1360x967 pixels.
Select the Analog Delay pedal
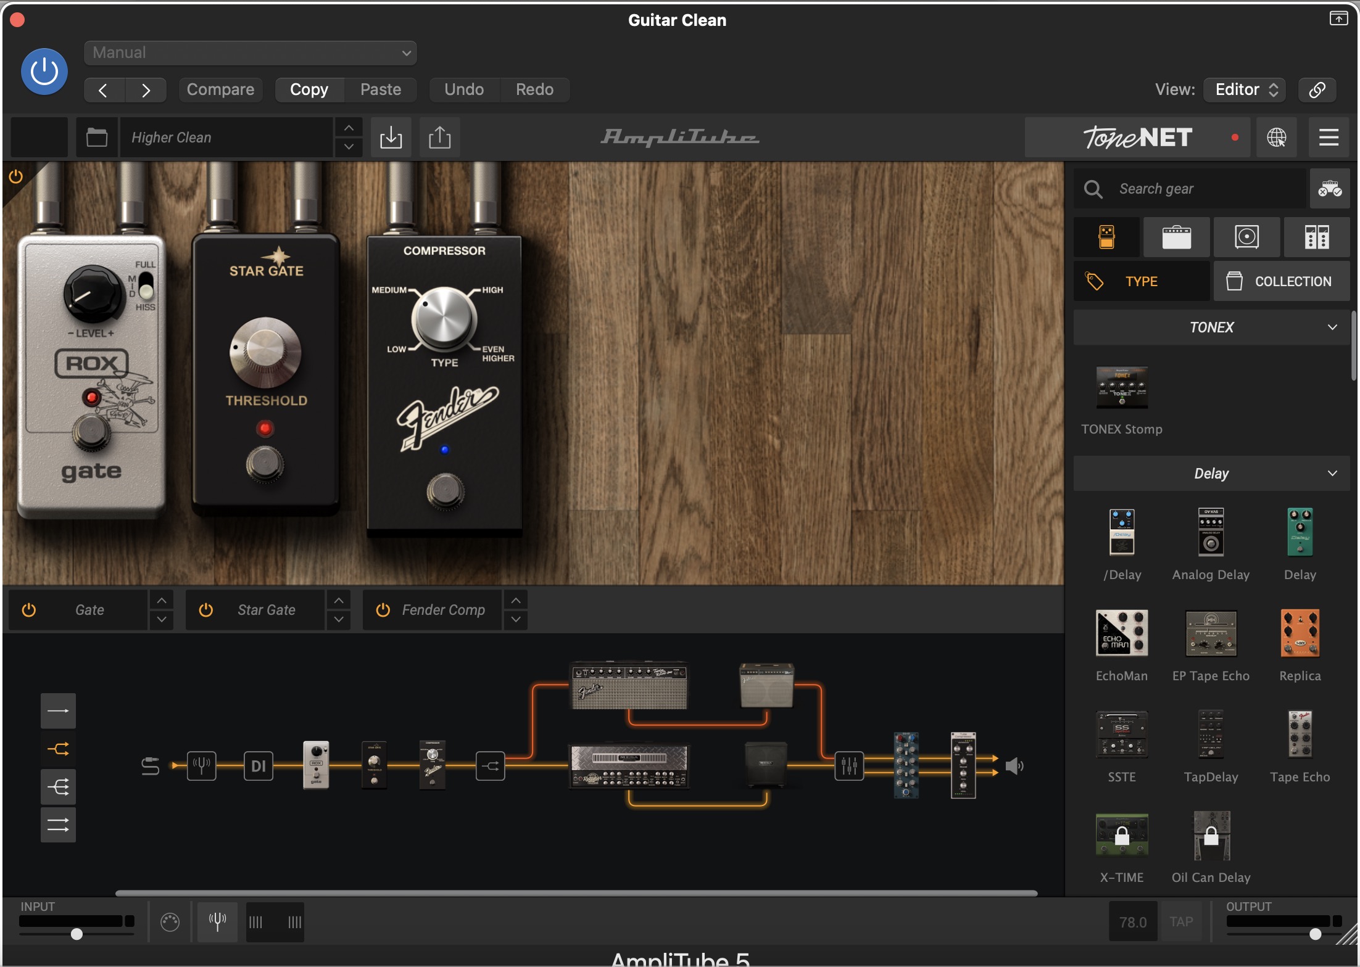(x=1211, y=532)
